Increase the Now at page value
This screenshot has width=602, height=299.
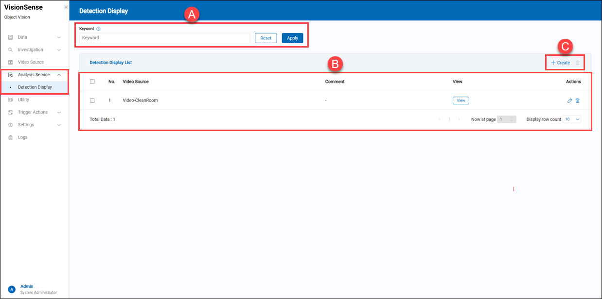(512, 117)
